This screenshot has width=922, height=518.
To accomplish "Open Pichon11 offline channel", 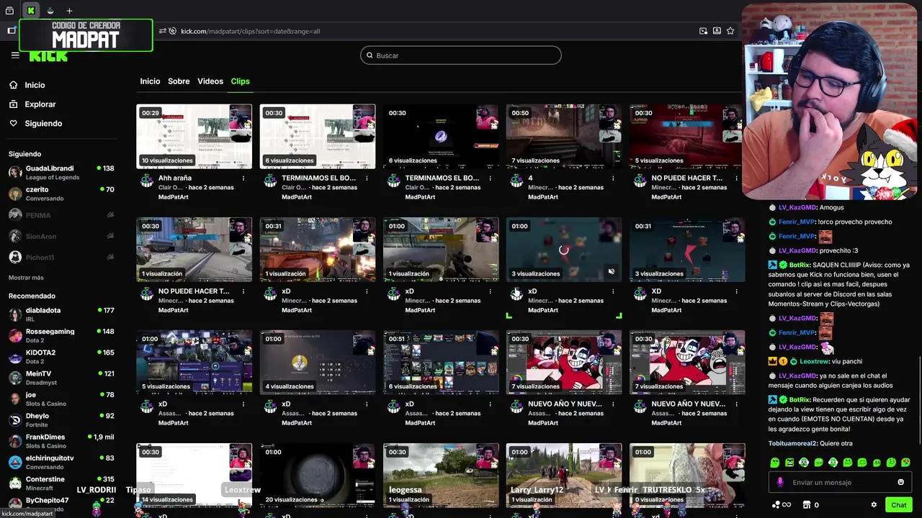I will click(61, 258).
